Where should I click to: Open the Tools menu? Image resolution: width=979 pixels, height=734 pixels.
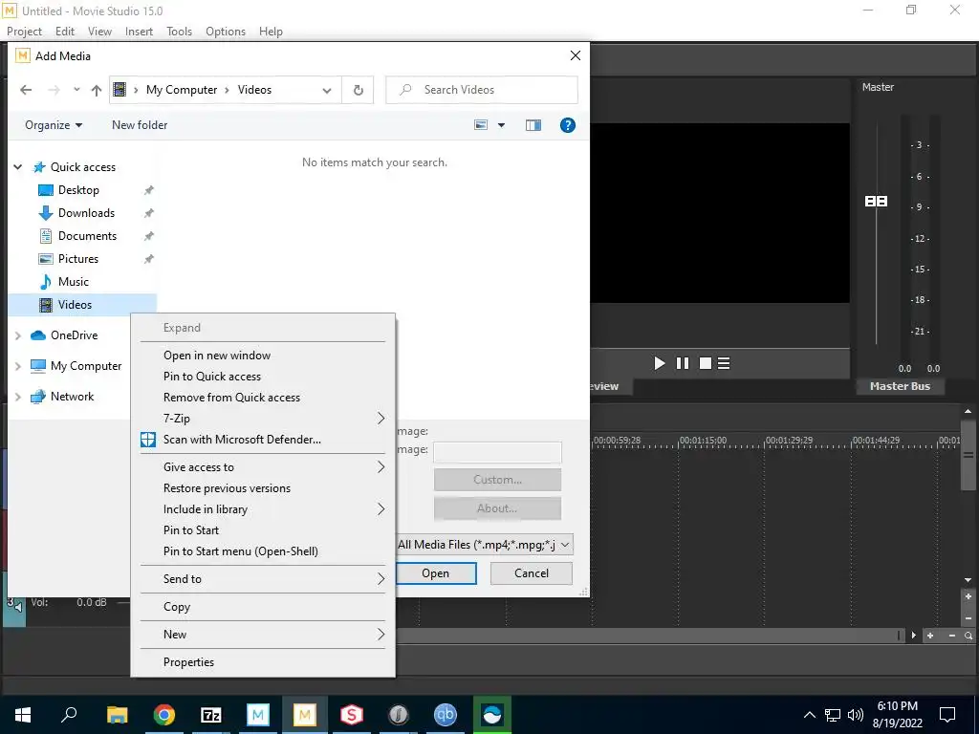tap(179, 32)
